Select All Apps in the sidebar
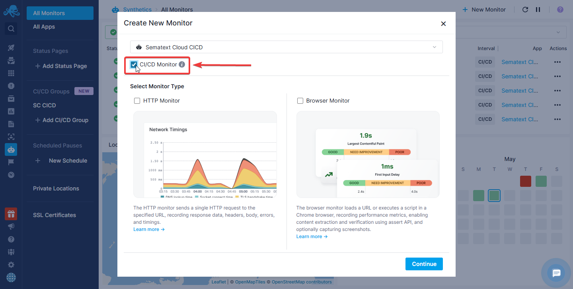The width and height of the screenshot is (573, 289). click(44, 27)
